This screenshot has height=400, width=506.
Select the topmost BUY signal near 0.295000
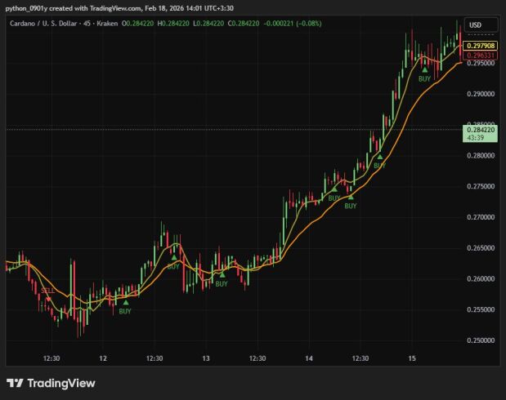pos(424,74)
